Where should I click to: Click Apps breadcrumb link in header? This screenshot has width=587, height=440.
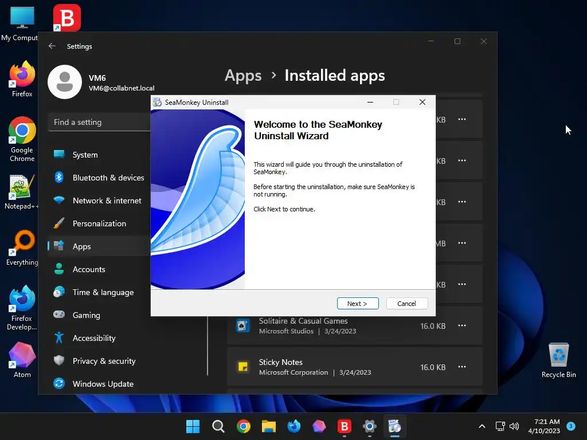click(x=243, y=76)
